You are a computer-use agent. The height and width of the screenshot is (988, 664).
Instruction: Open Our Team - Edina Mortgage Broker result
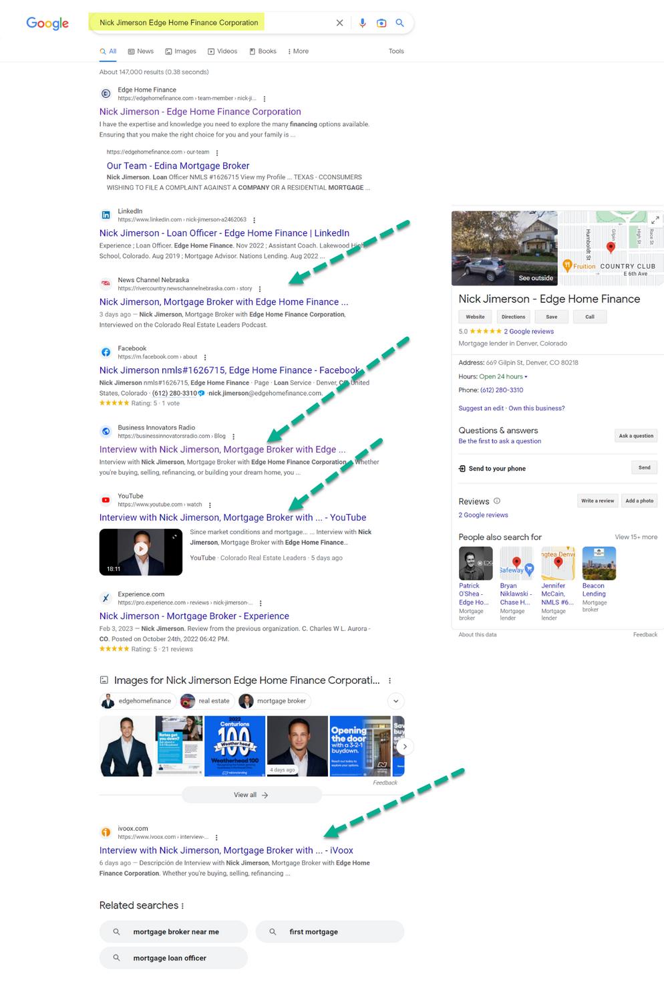click(x=178, y=166)
